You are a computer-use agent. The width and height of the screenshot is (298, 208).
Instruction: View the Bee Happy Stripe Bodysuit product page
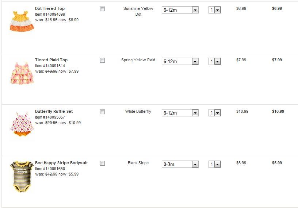coord(61,163)
